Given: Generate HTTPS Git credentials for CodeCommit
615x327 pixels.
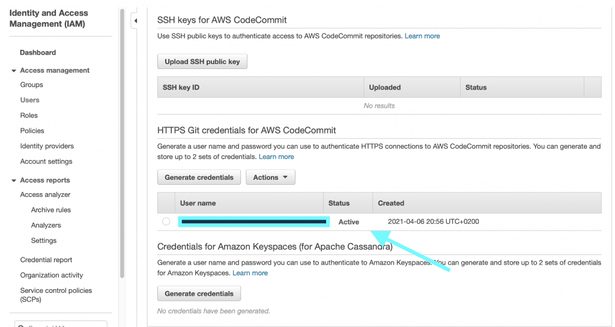Looking at the screenshot, I should click(x=199, y=177).
